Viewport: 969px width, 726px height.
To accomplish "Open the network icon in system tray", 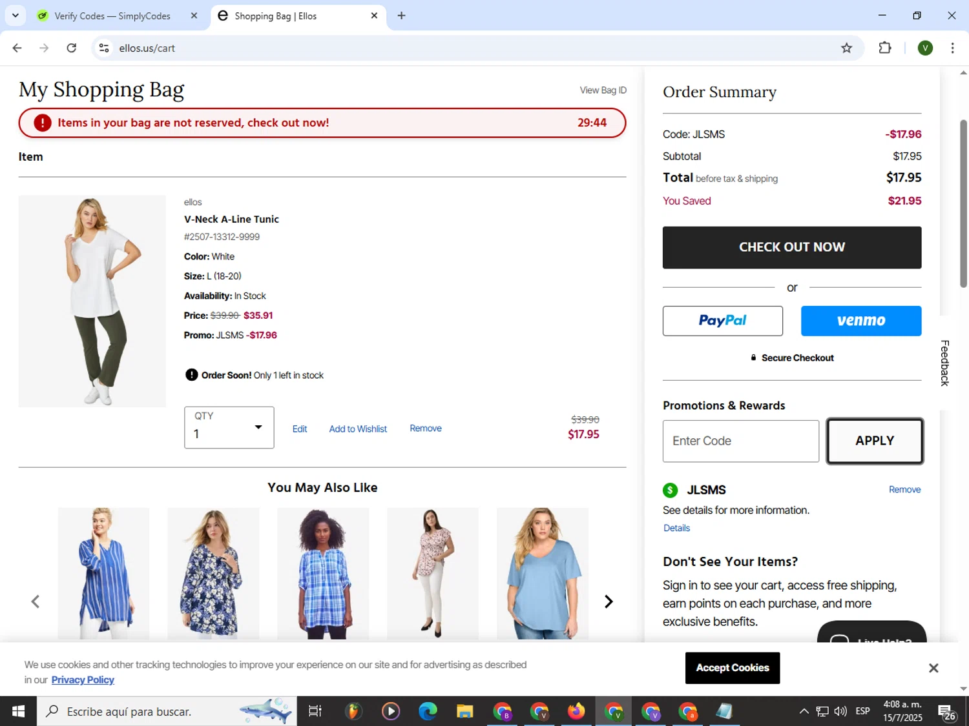I will [822, 711].
